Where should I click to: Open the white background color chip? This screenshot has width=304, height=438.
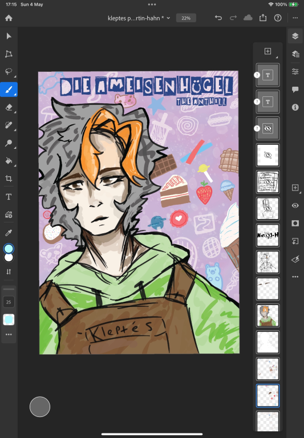click(x=9, y=258)
